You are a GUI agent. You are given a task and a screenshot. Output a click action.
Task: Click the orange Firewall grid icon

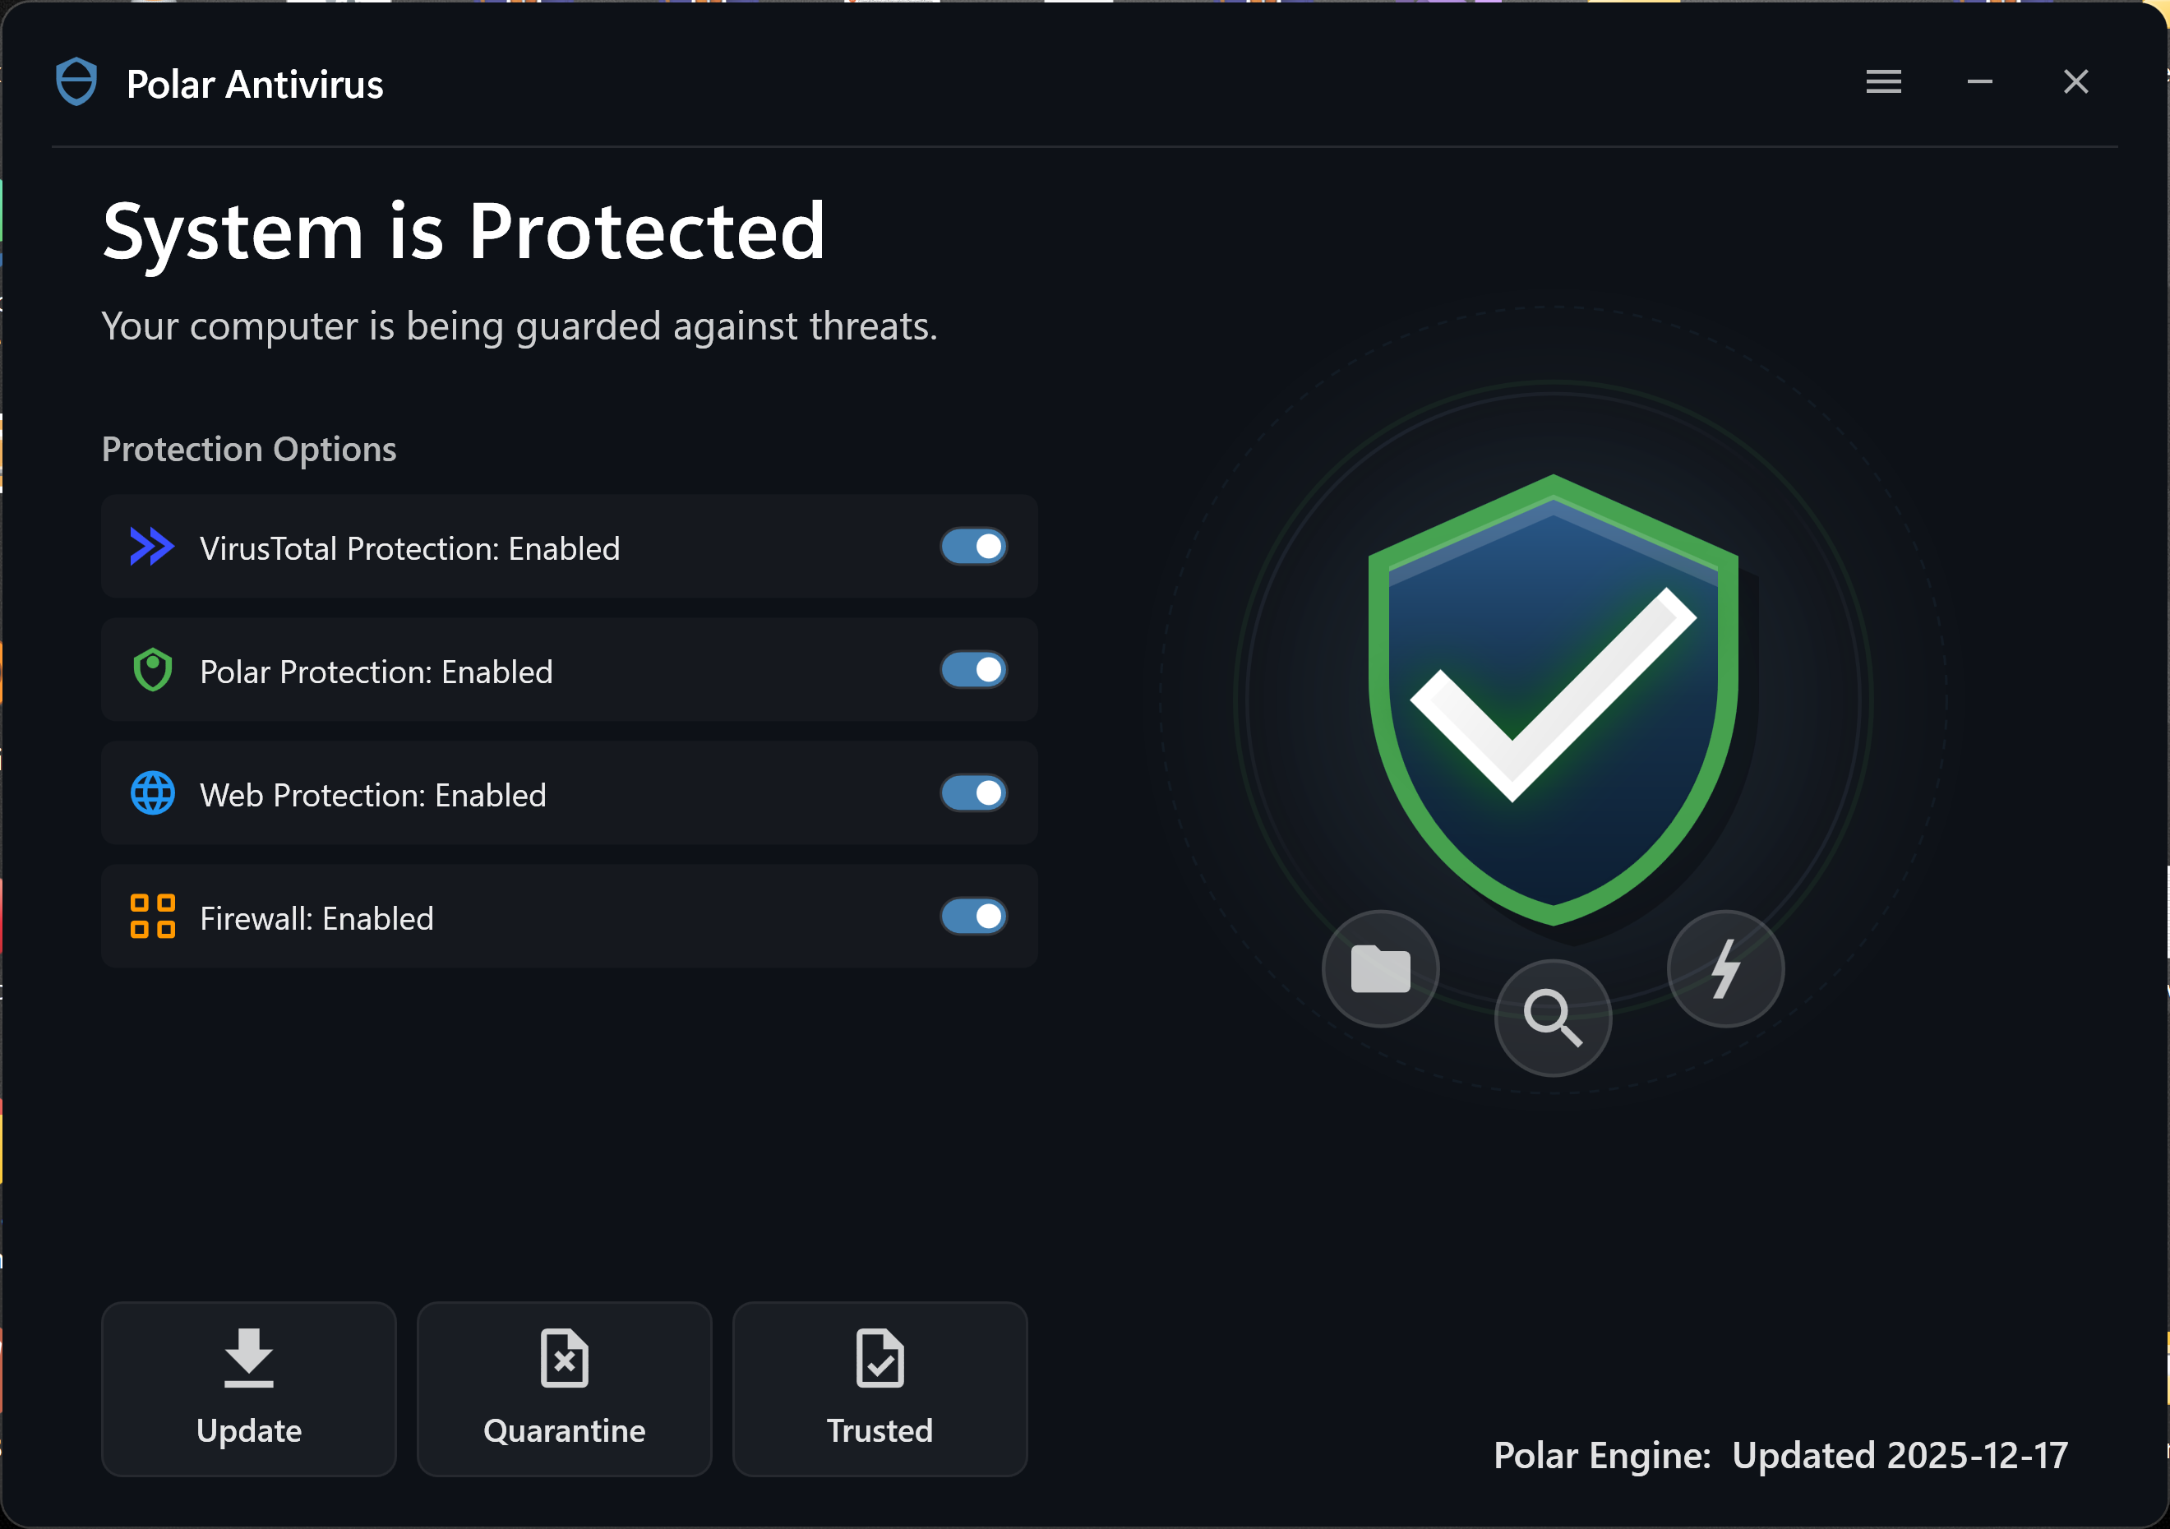(x=152, y=917)
